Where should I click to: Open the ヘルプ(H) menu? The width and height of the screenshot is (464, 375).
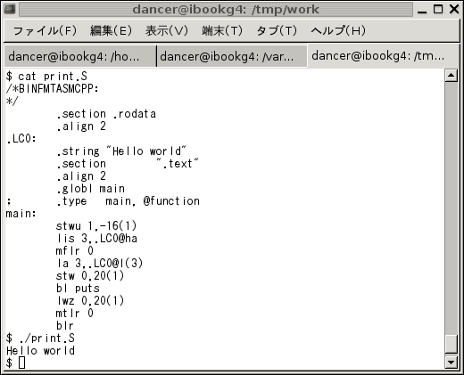(338, 30)
